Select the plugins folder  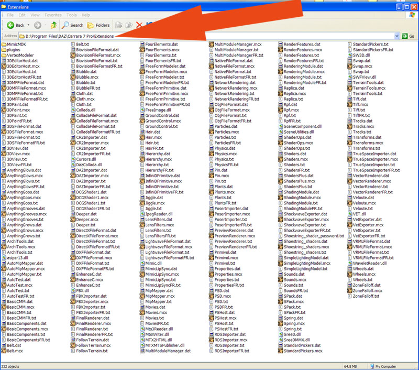click(10, 50)
